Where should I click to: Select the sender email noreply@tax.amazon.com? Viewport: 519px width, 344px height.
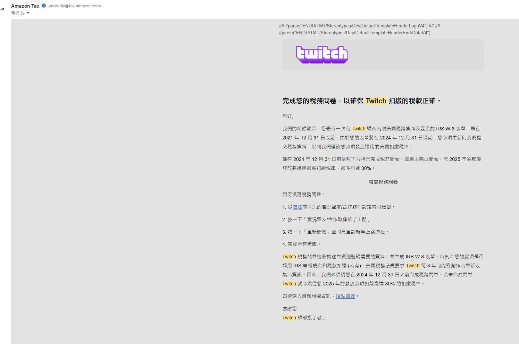coord(75,6)
